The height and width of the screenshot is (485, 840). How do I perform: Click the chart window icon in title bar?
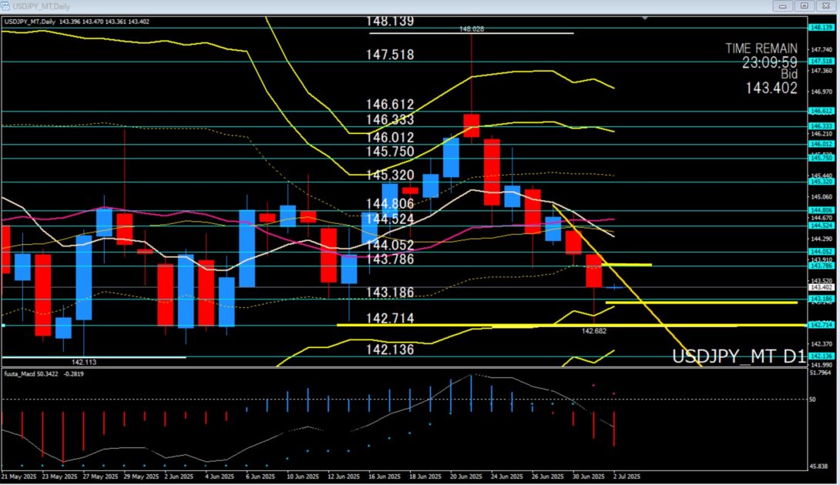pos(6,5)
